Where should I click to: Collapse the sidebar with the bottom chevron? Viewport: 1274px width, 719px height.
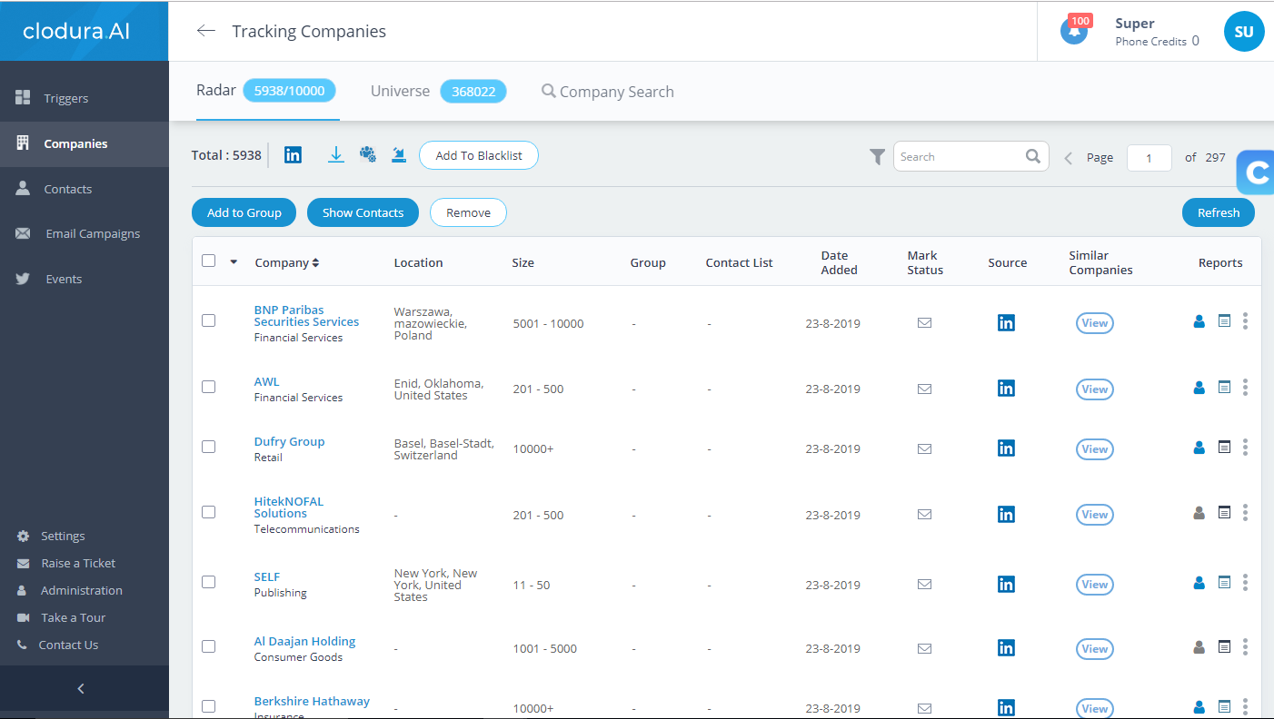point(81,689)
